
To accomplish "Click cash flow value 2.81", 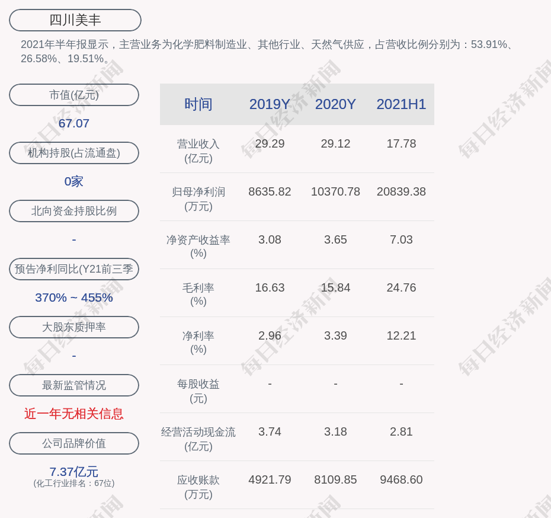I will (x=401, y=431).
